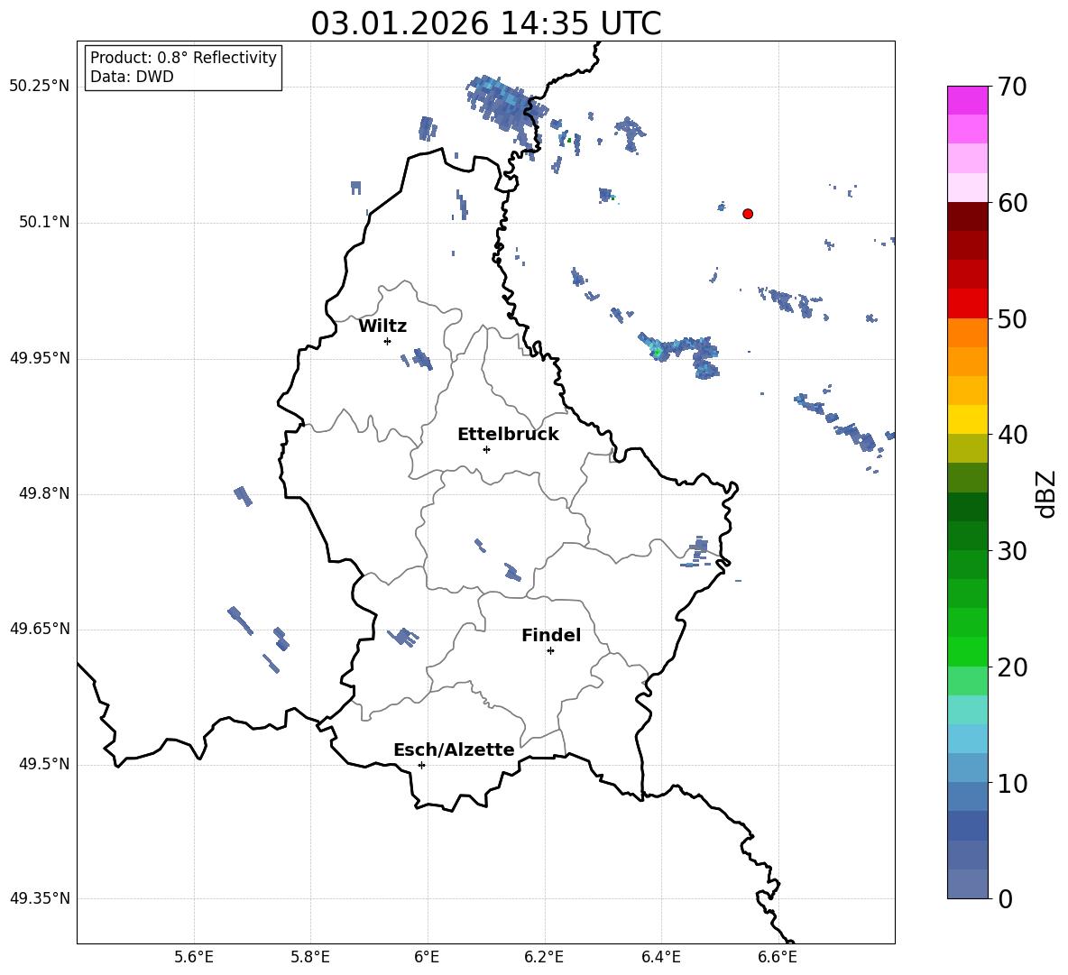Click the 20 value on colorbar

pos(1012,667)
